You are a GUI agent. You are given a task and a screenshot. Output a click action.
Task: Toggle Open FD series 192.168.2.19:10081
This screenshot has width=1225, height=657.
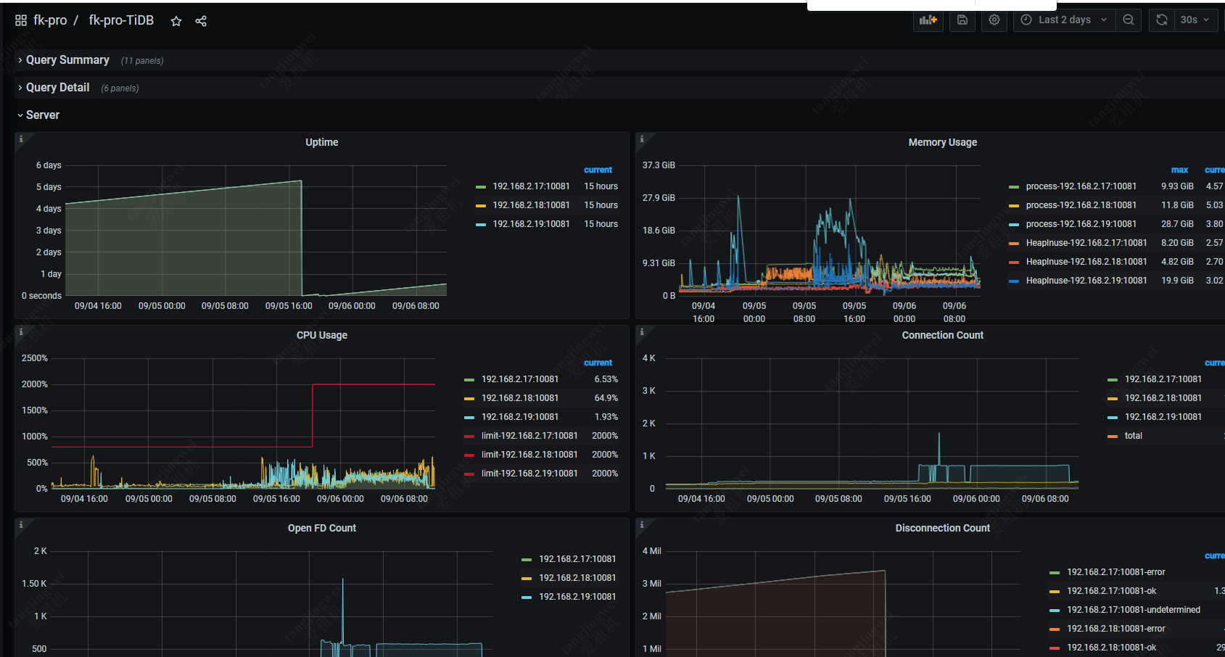(x=577, y=597)
